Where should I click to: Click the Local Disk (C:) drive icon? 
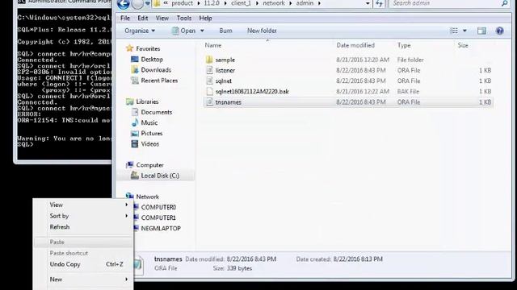tap(135, 176)
